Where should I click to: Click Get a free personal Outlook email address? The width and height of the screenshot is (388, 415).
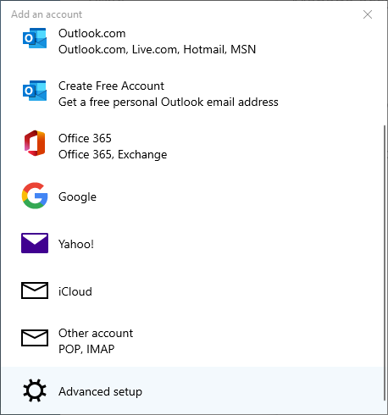(x=169, y=102)
